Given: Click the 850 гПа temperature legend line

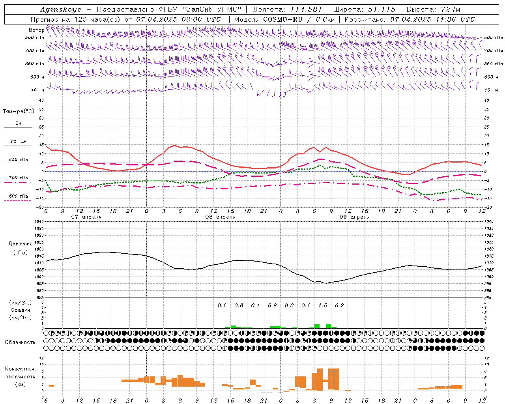Looking at the screenshot, I should click(18, 163).
